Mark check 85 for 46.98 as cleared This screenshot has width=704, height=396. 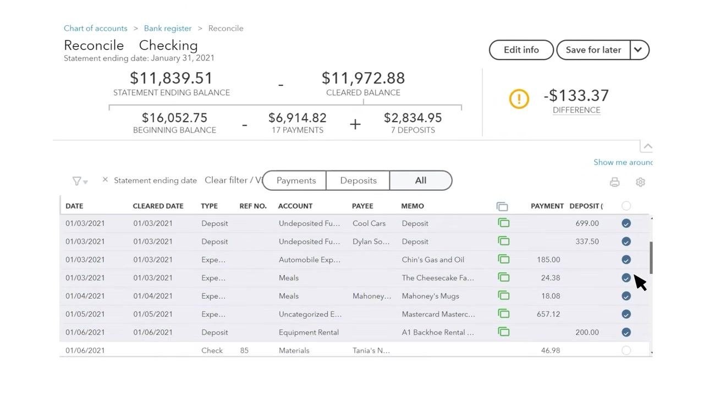[626, 350]
